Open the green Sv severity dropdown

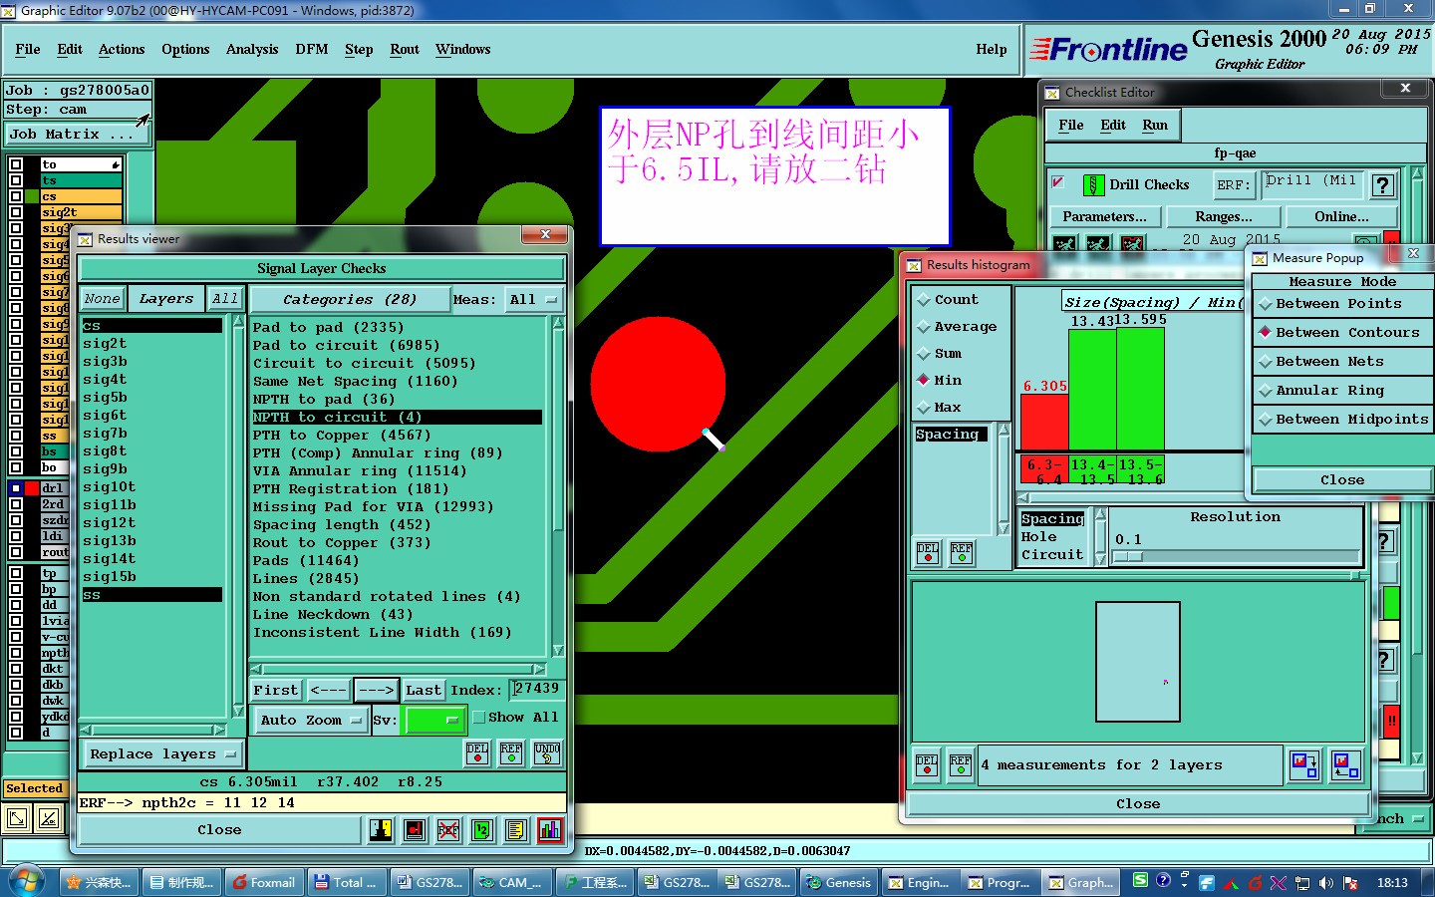coord(434,720)
